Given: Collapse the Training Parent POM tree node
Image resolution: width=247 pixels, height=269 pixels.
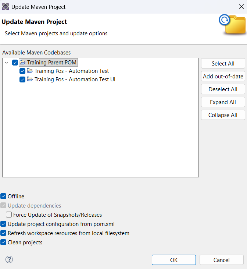Looking at the screenshot, I should (7, 63).
